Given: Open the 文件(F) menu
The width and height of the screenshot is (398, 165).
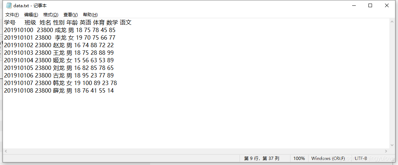Looking at the screenshot, I should 12,15.
